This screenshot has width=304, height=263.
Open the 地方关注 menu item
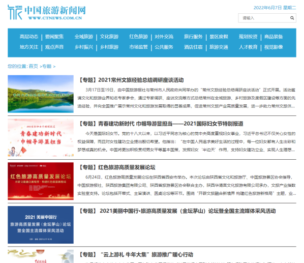29,47
